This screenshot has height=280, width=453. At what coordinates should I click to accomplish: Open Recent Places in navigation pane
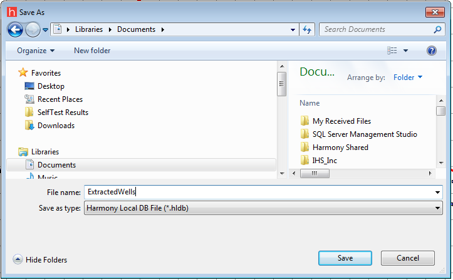point(60,99)
